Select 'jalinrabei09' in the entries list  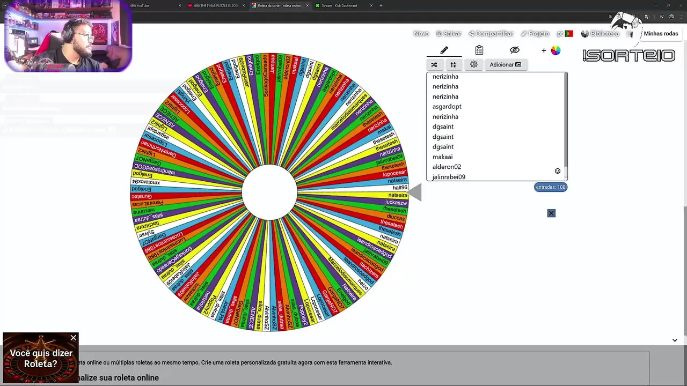(449, 177)
